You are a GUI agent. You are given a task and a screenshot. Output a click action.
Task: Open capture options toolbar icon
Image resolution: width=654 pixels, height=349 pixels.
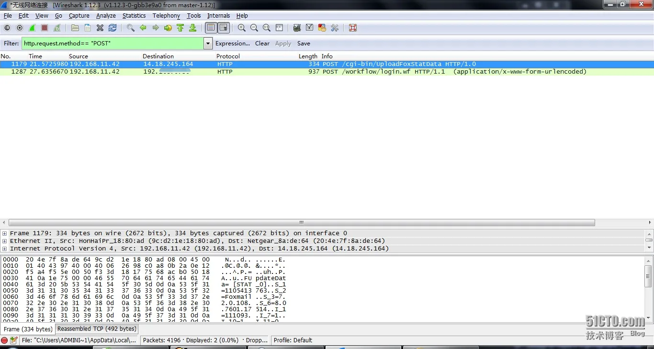coord(20,28)
